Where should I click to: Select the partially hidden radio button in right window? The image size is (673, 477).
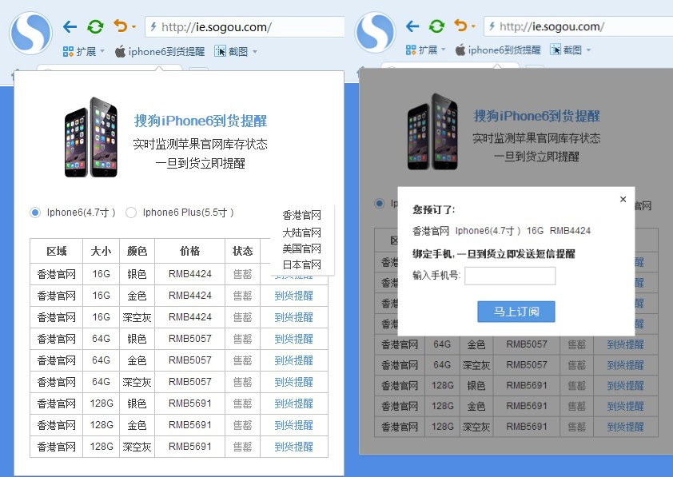coord(379,203)
